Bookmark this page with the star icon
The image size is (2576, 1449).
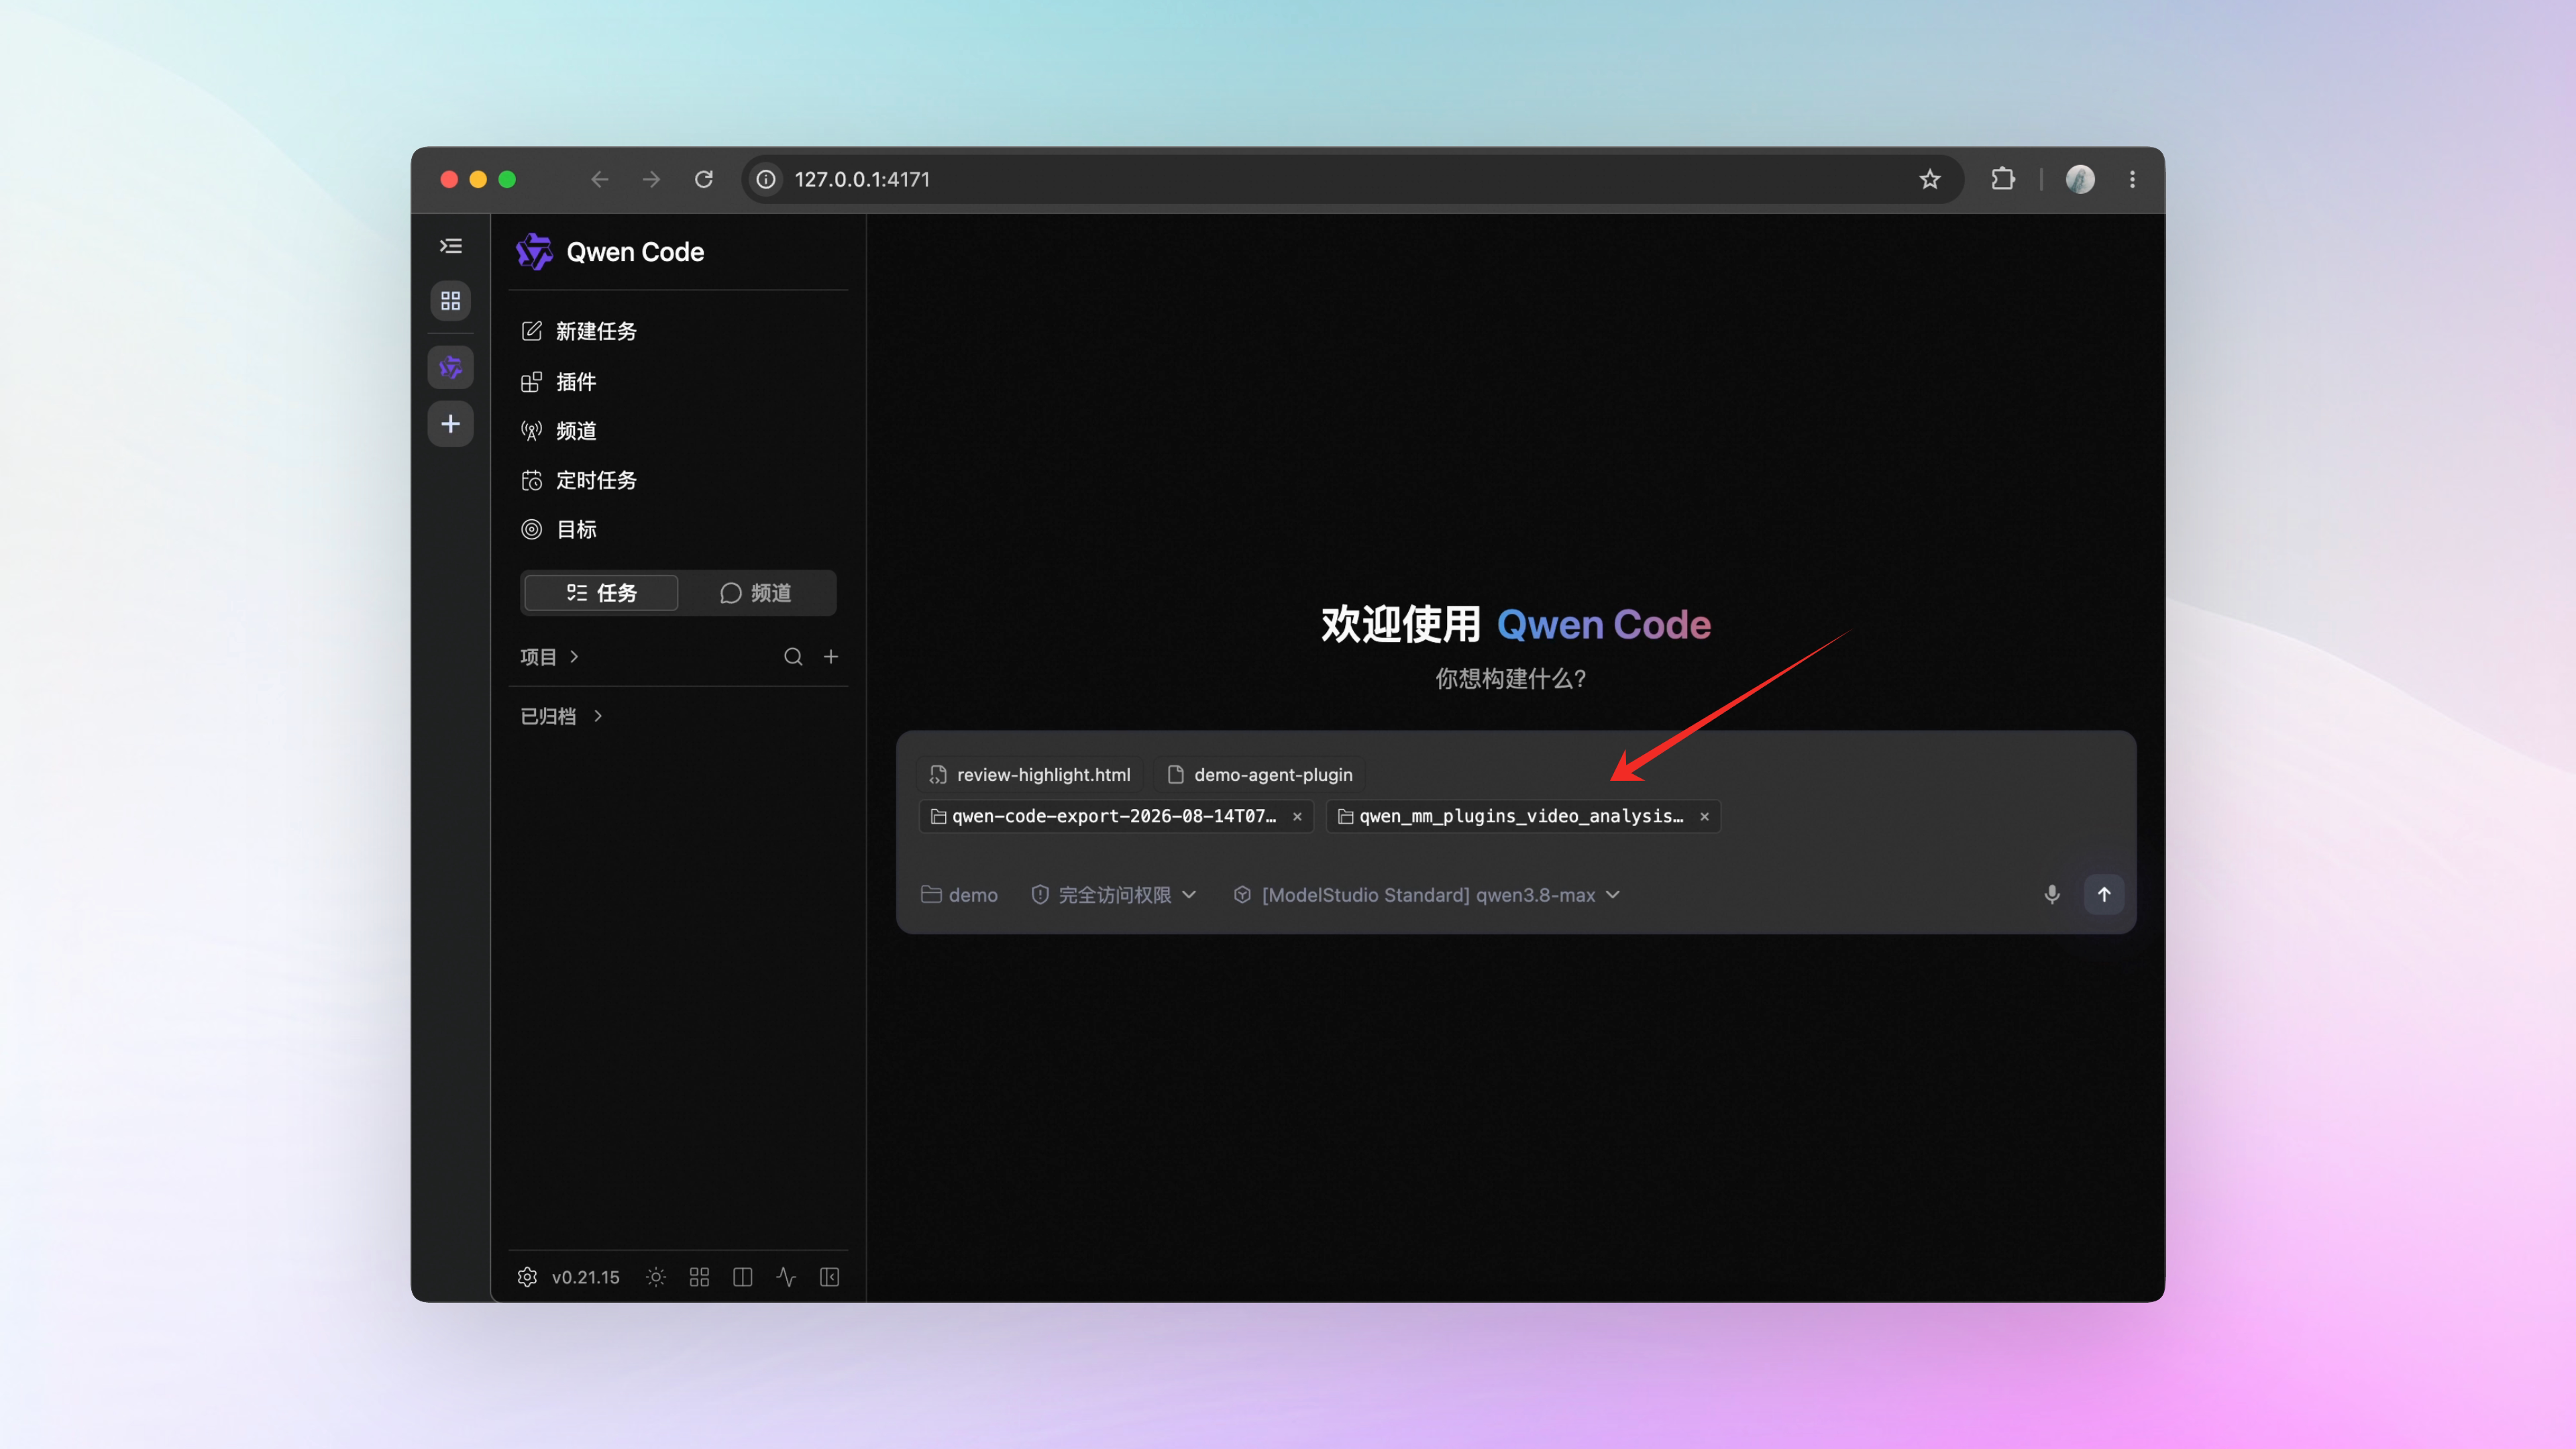point(1930,179)
